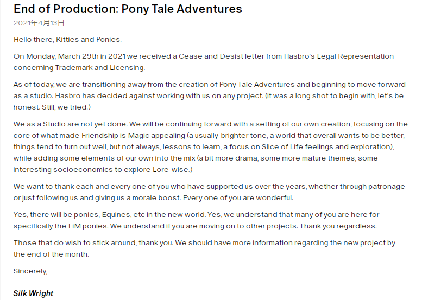Click the "Hello there, Kitties and Ponies." greeting
422x300 pixels.
tap(68, 39)
